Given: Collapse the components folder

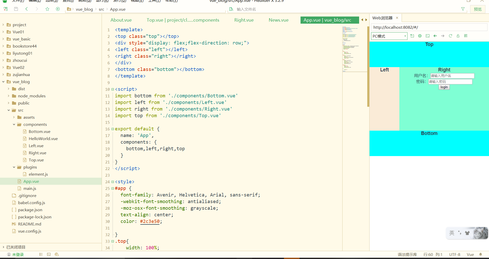Looking at the screenshot, I should (14, 124).
